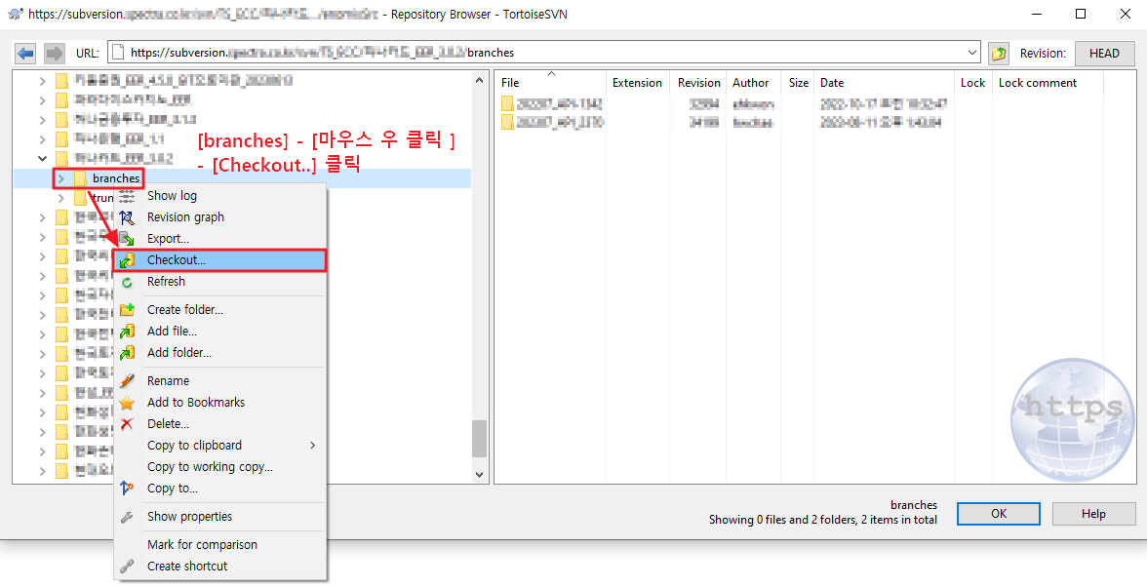Click the go-up folder icon beside URL
This screenshot has height=587, width=1147.
999,53
